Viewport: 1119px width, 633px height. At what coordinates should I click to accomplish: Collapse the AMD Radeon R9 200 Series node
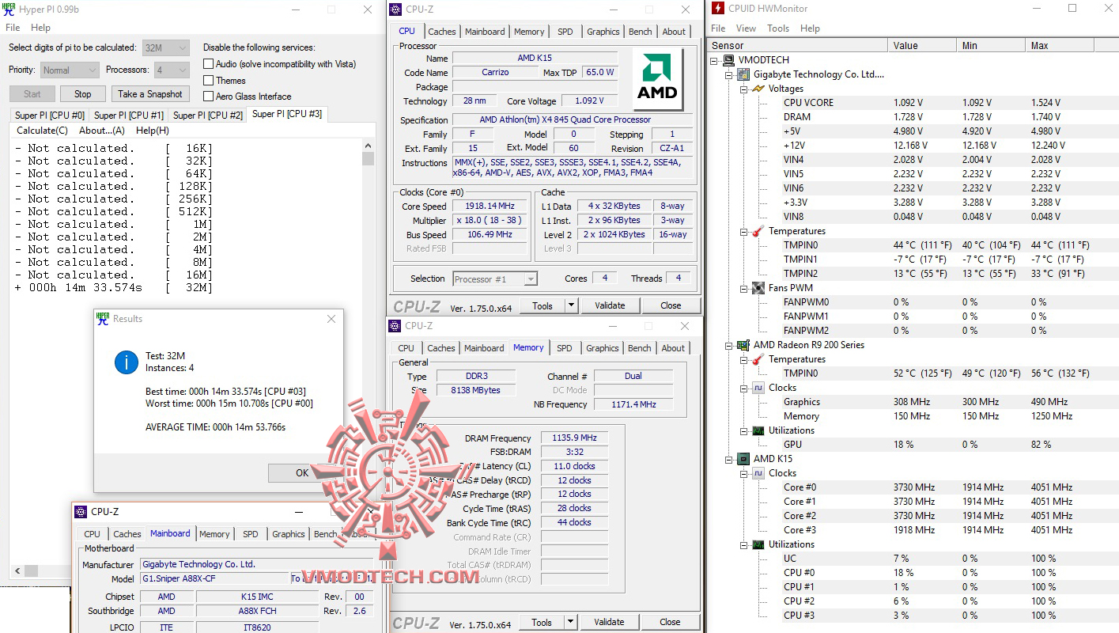(x=730, y=345)
